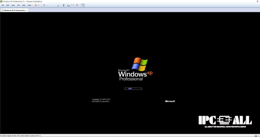Open the VM menu

click(x=19, y=5)
